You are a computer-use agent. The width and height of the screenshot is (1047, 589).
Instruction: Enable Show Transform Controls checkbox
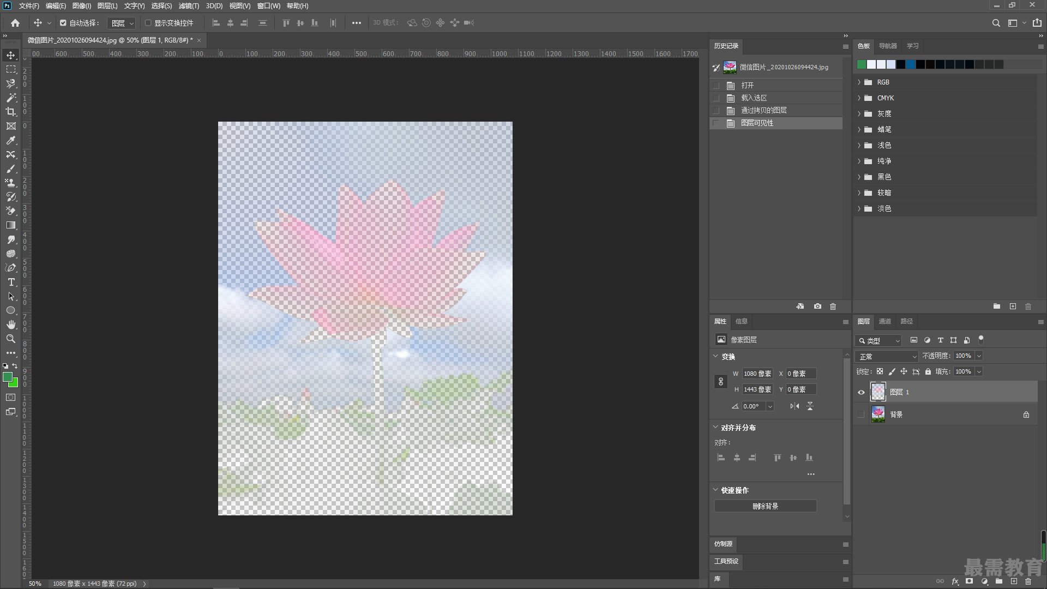pos(148,23)
